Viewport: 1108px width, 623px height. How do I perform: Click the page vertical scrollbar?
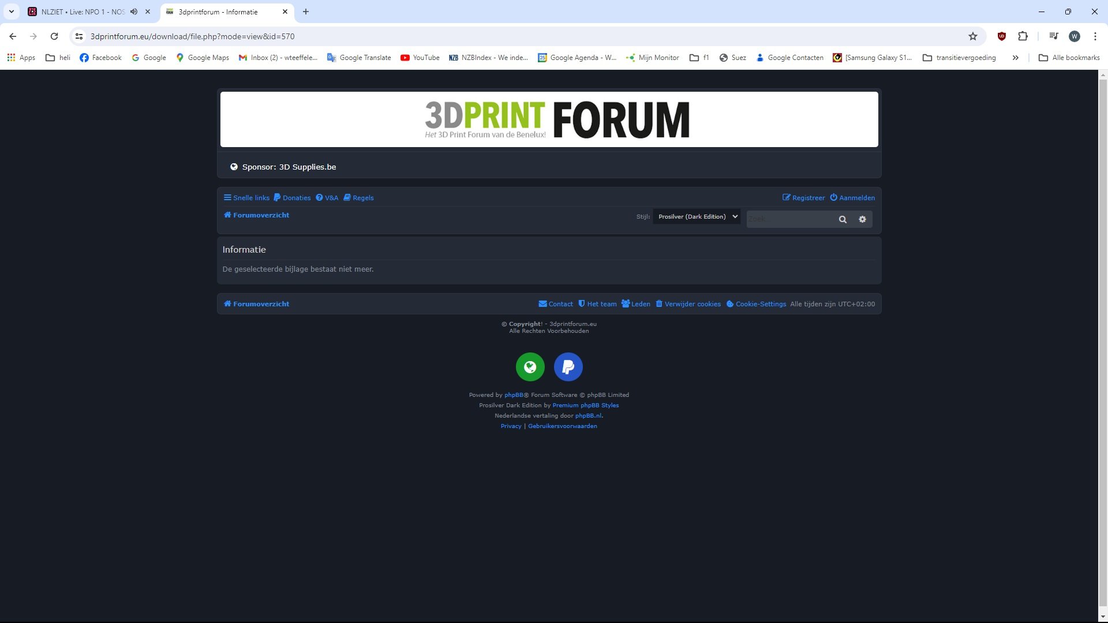point(1103,346)
